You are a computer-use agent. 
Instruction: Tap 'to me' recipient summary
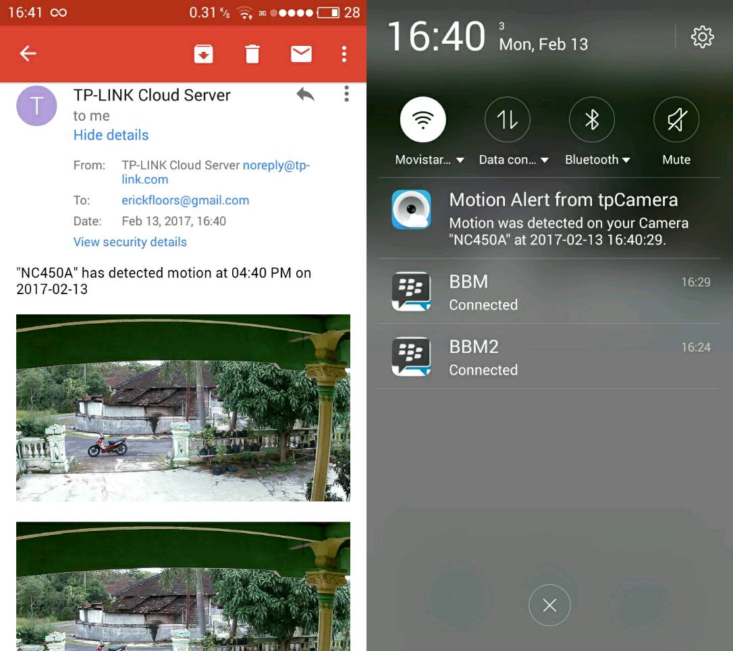[92, 116]
